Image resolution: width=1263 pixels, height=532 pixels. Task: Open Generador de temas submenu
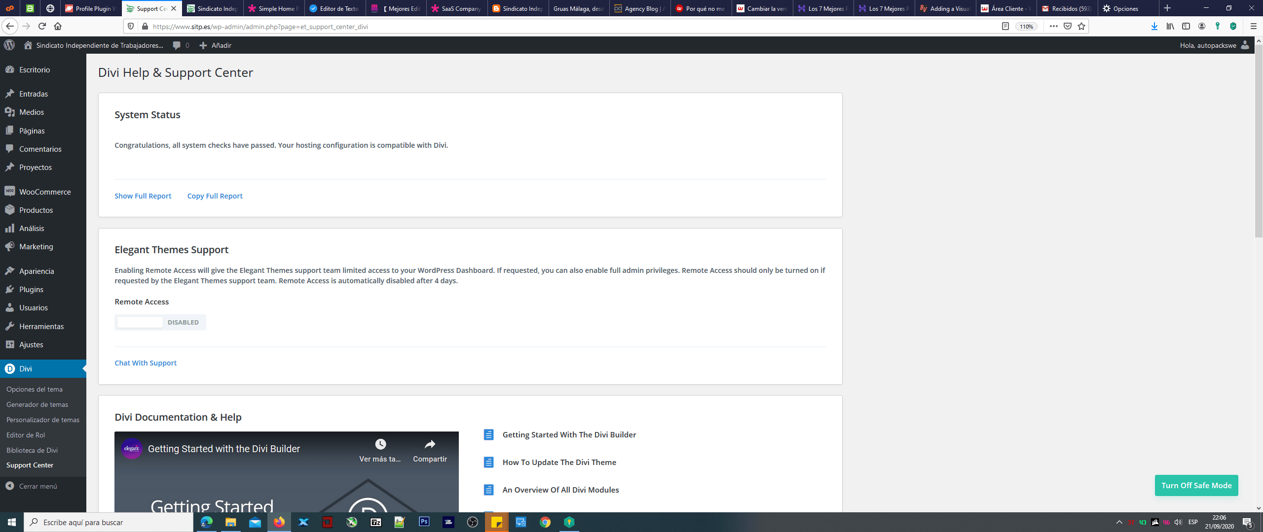click(37, 404)
